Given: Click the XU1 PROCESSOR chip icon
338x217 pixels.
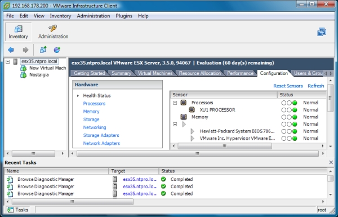Looking at the screenshot, I should 192,110.
